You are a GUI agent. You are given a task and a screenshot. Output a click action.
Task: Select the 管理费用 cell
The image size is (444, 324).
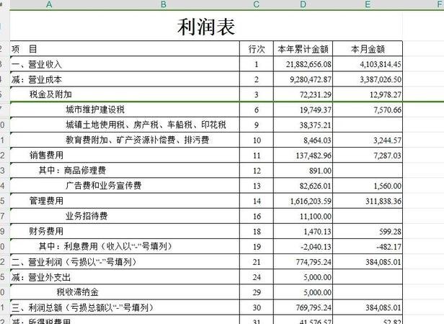pyautogui.click(x=125, y=201)
